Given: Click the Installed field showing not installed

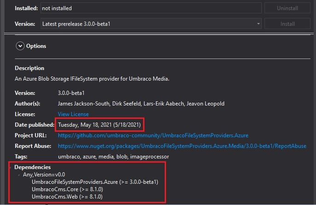Looking at the screenshot, I should tap(151, 8).
